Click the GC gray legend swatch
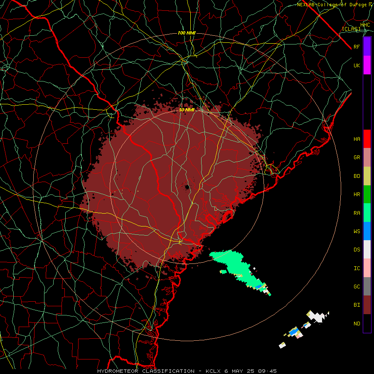The width and height of the screenshot is (374, 374). pos(367,286)
